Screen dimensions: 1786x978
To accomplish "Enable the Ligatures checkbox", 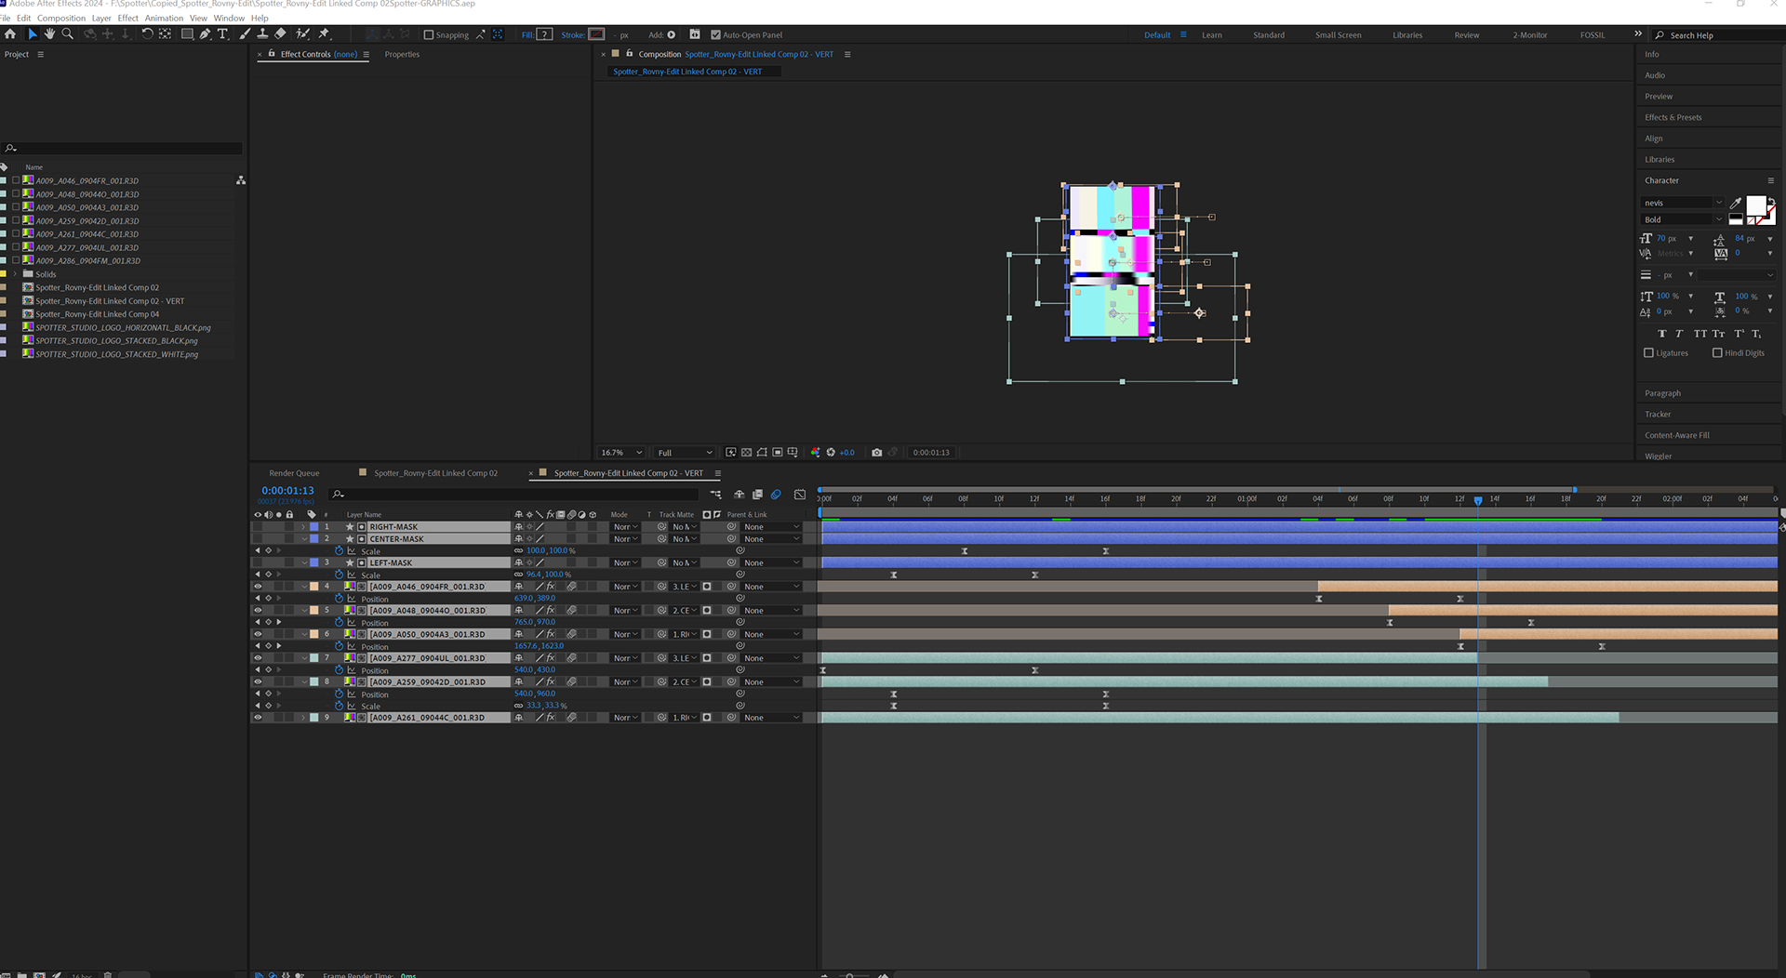I will click(1649, 353).
